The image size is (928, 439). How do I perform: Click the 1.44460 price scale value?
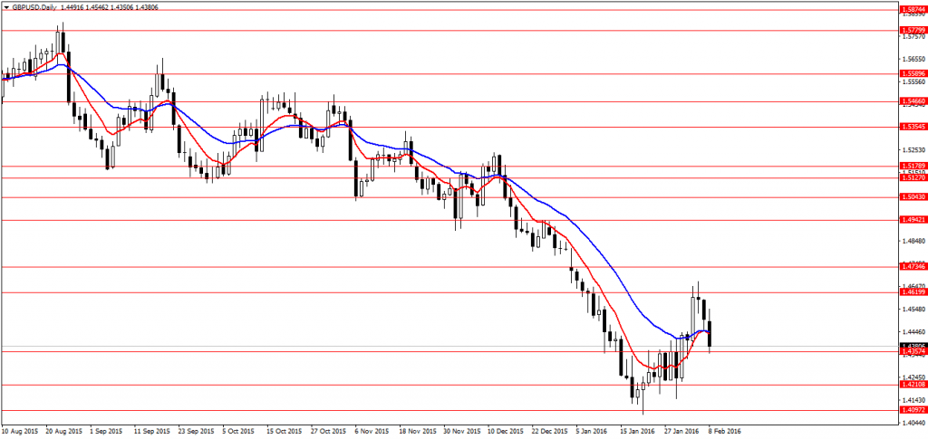[913, 333]
